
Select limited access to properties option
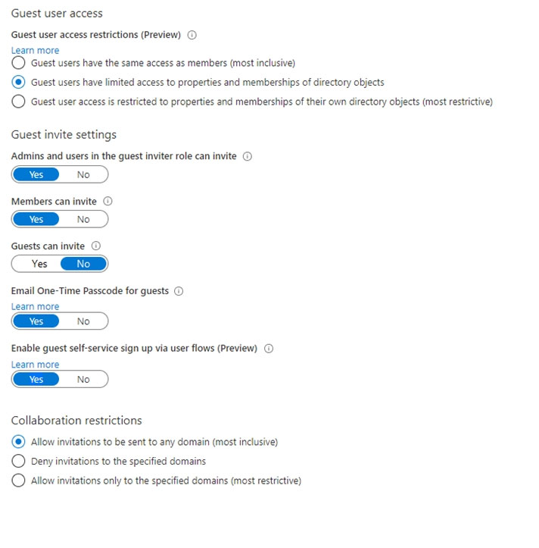pos(18,82)
